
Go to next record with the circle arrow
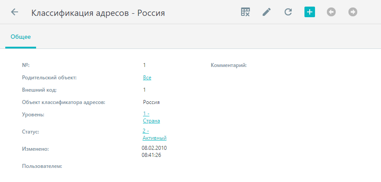point(352,12)
